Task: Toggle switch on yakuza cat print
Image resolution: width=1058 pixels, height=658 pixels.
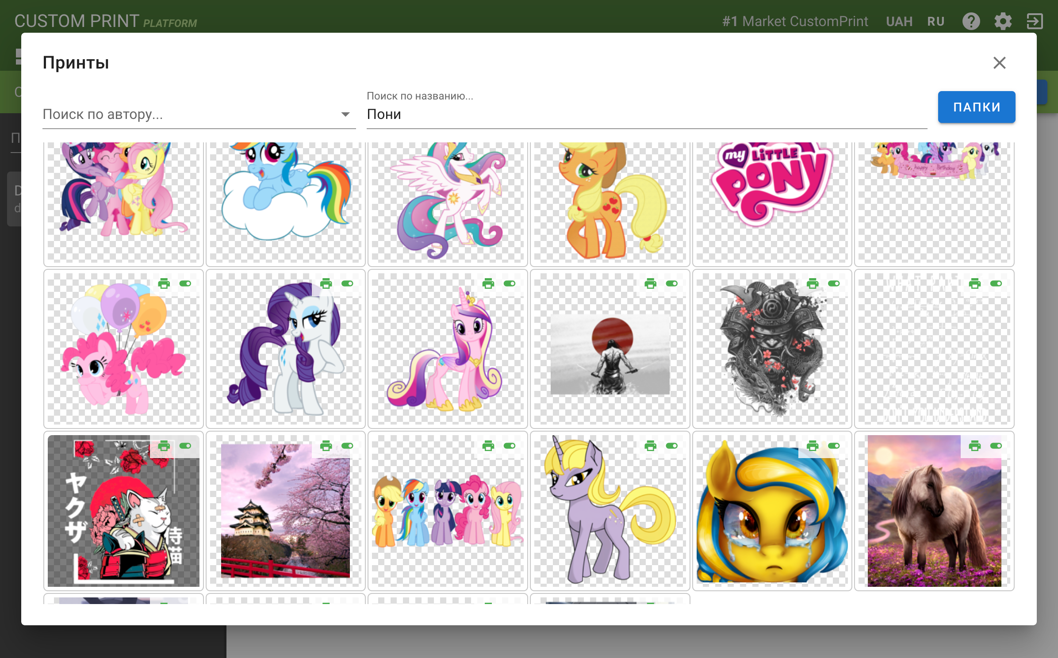Action: pyautogui.click(x=185, y=446)
